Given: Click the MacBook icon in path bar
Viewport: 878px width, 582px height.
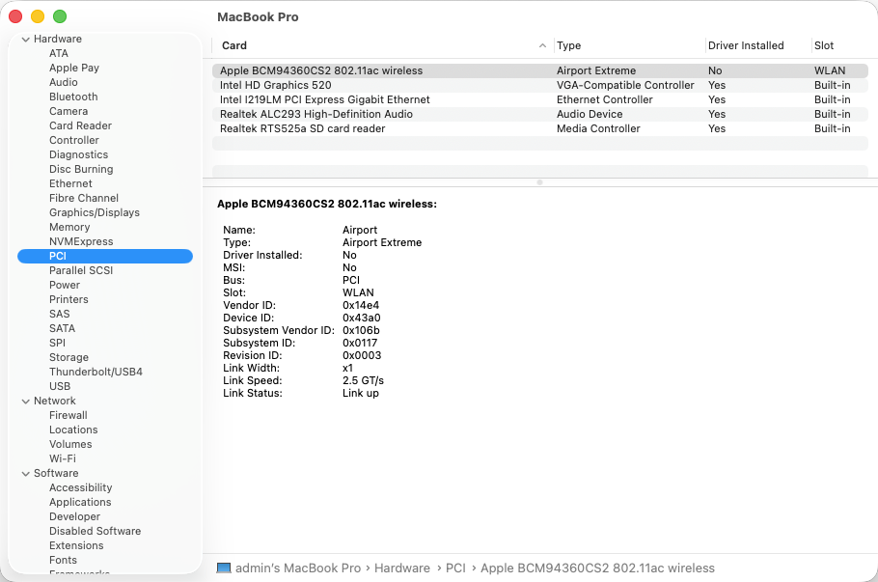Looking at the screenshot, I should 224,568.
